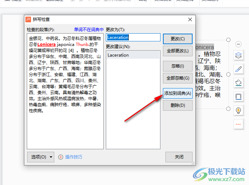This screenshot has width=249, height=185.
Task: Close the spell check dialog with X
Action: tap(190, 19)
